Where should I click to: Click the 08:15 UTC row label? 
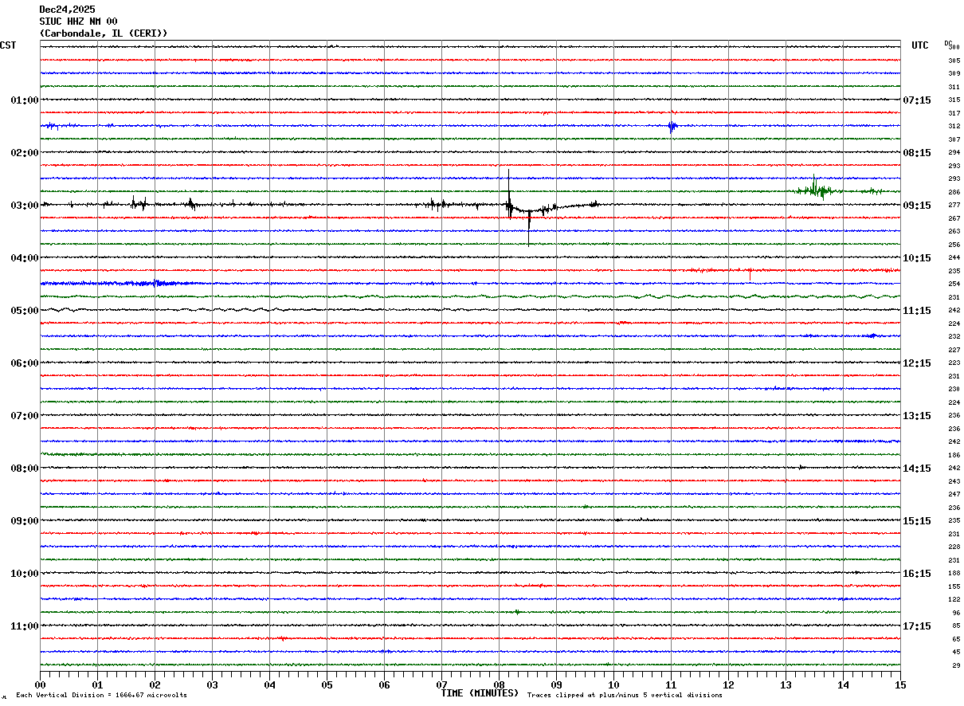coord(917,153)
